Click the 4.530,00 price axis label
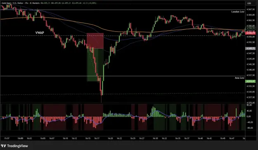Image resolution: width=258 pixels, height=150 pixels. pos(251,92)
